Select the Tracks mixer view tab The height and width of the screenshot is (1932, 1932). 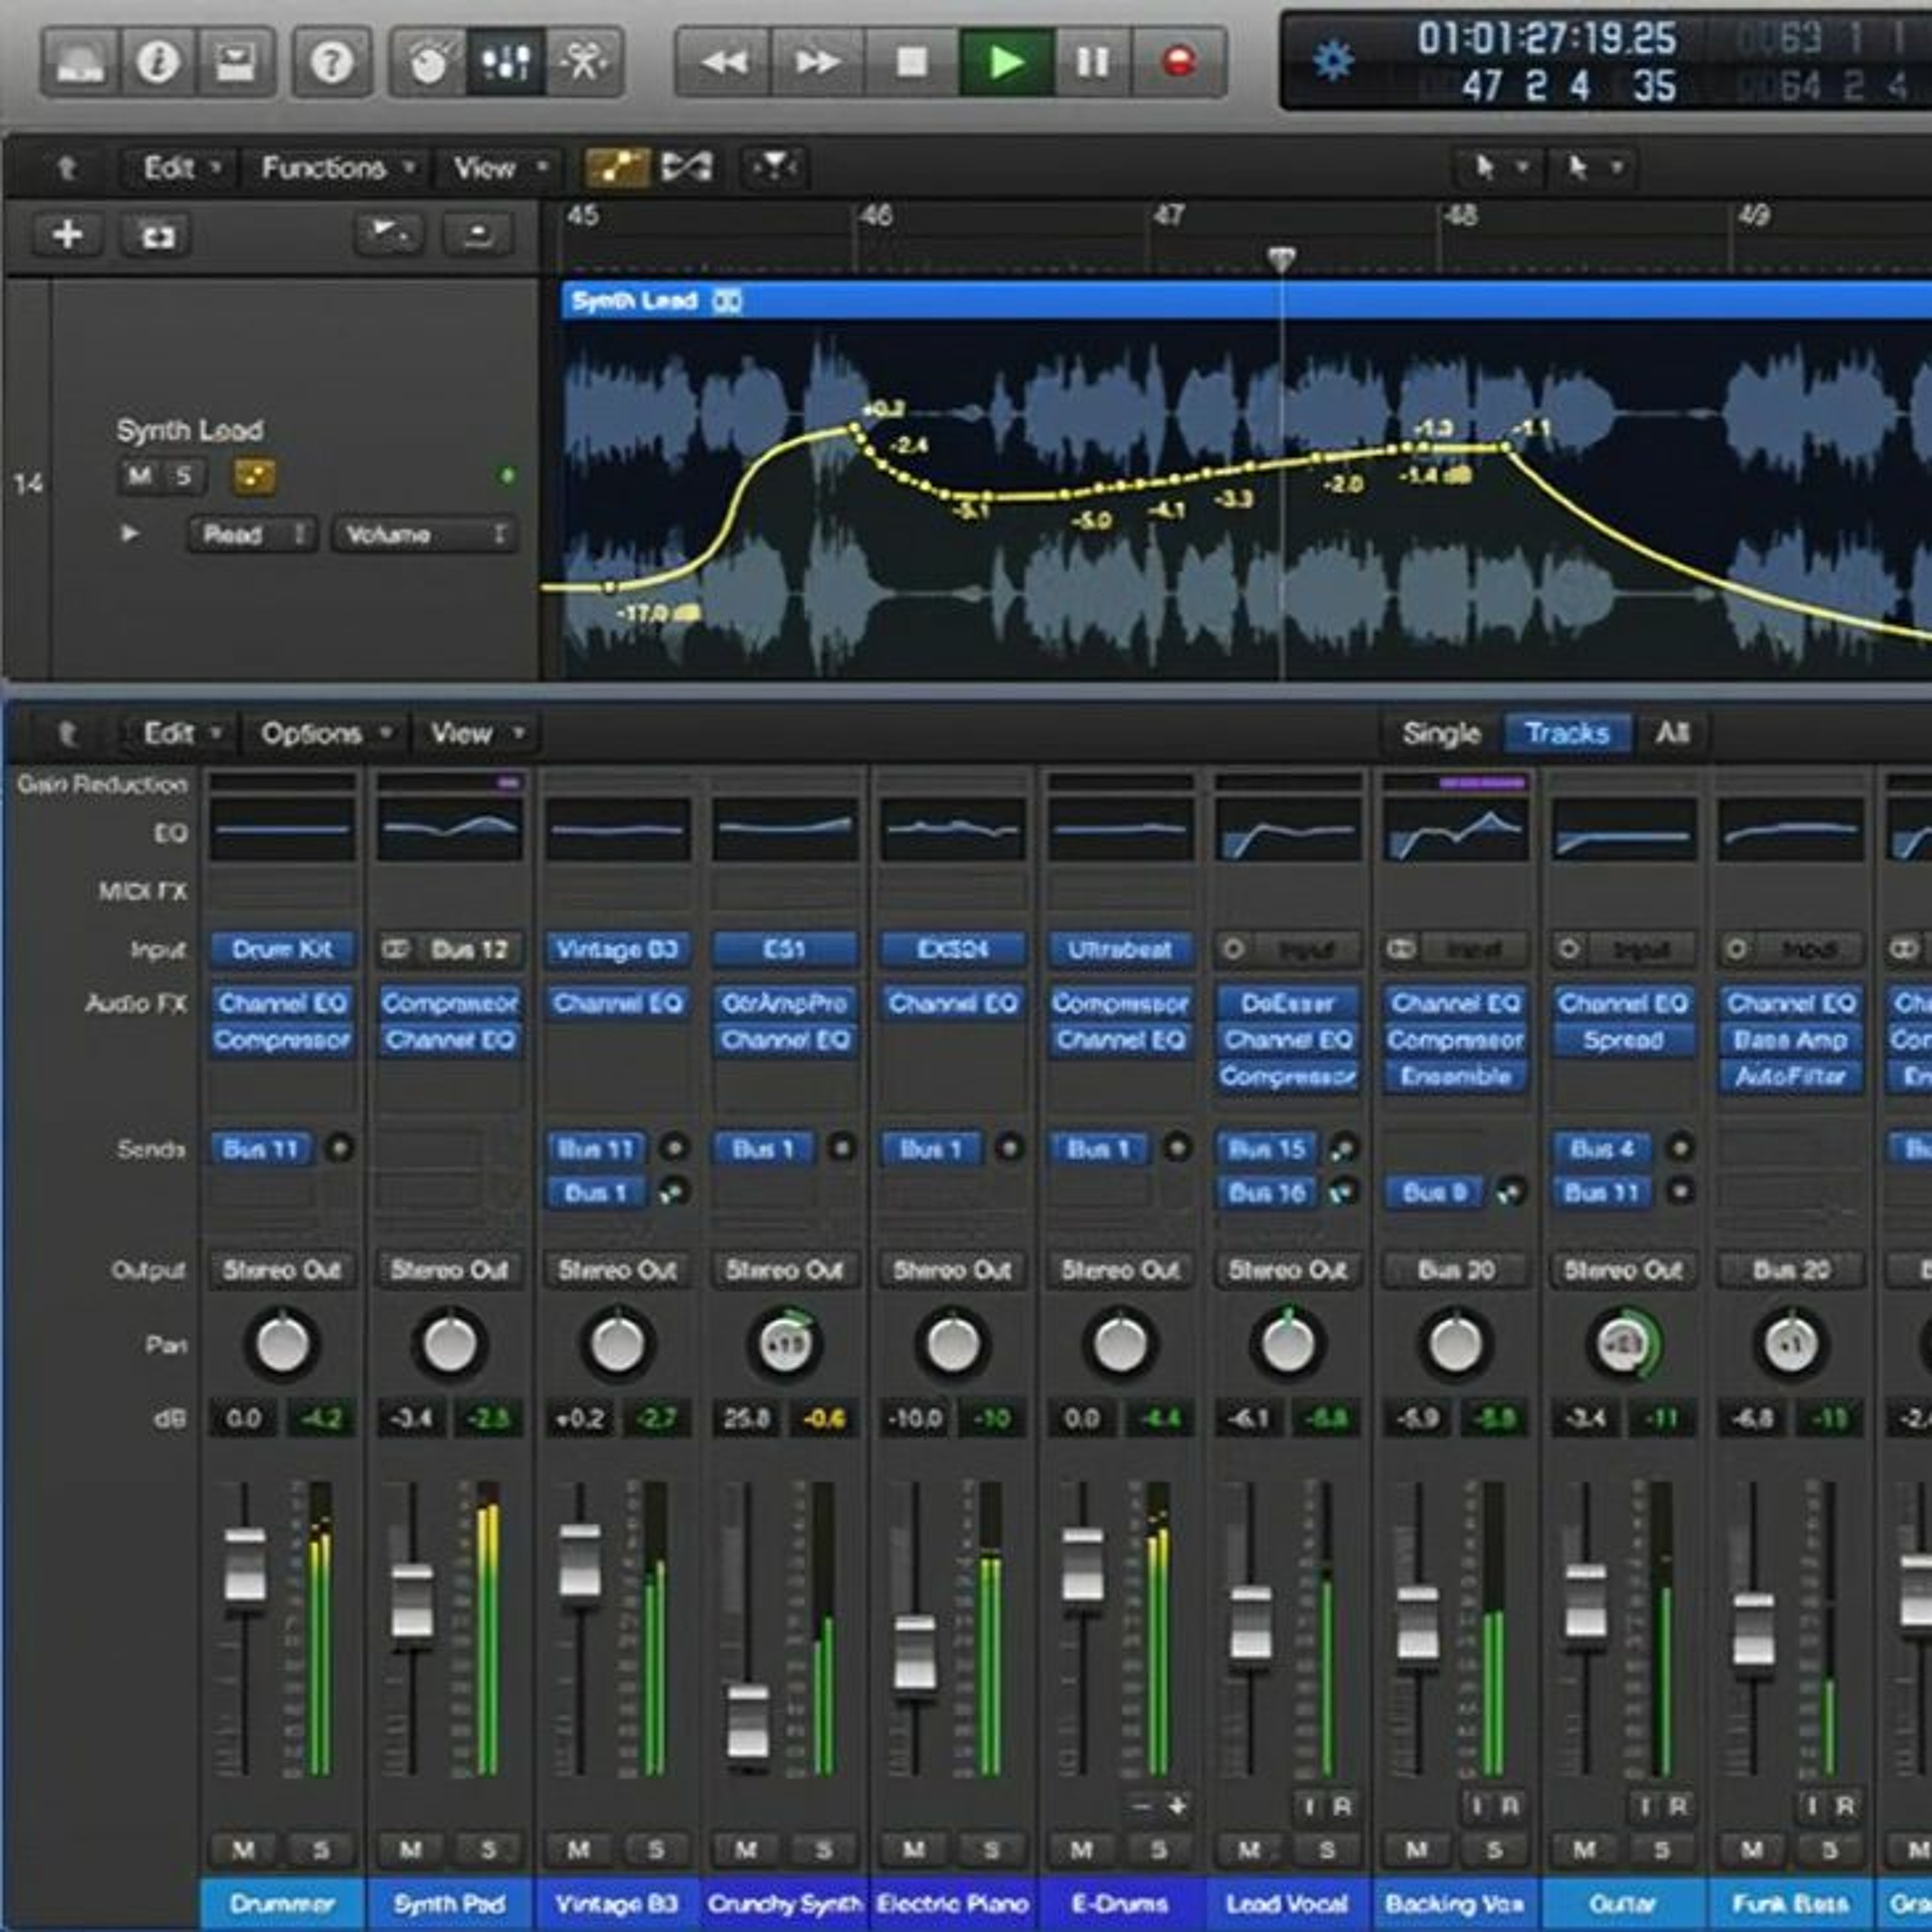click(1567, 733)
